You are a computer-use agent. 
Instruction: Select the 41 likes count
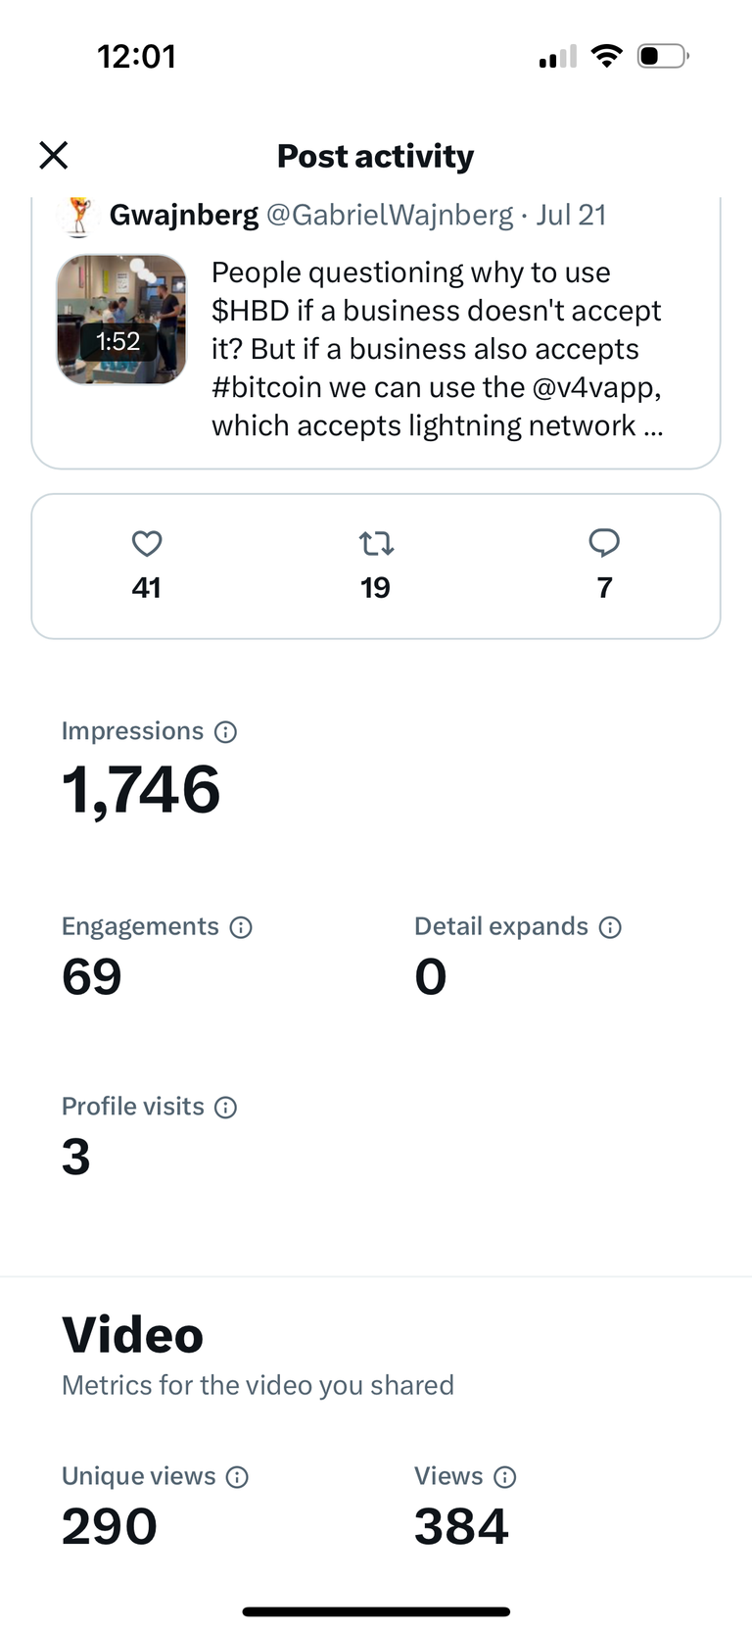click(147, 587)
